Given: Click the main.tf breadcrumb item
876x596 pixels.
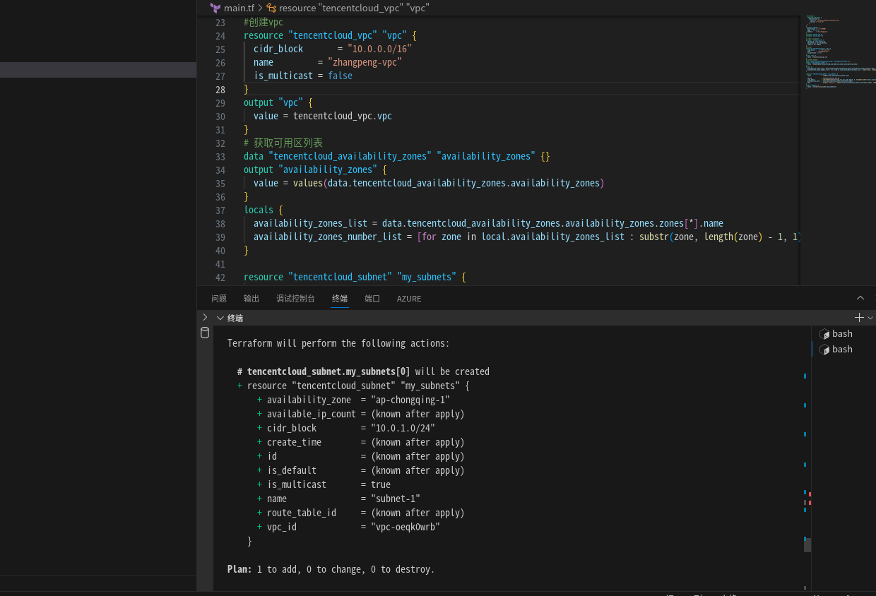Looking at the screenshot, I should tap(239, 8).
